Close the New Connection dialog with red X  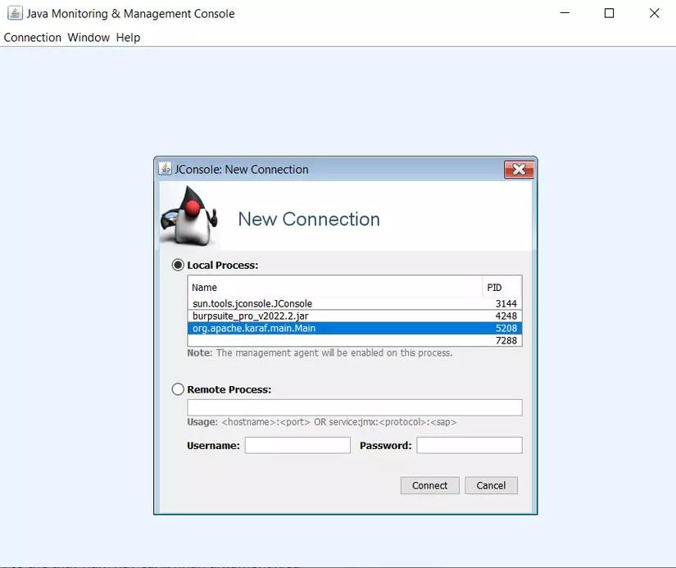click(x=519, y=169)
